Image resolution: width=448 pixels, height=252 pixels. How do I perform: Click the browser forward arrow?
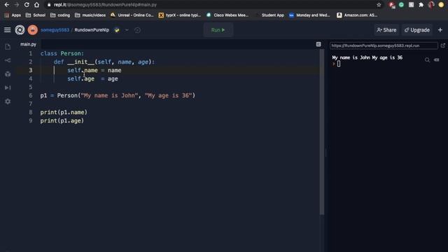(x=17, y=5)
